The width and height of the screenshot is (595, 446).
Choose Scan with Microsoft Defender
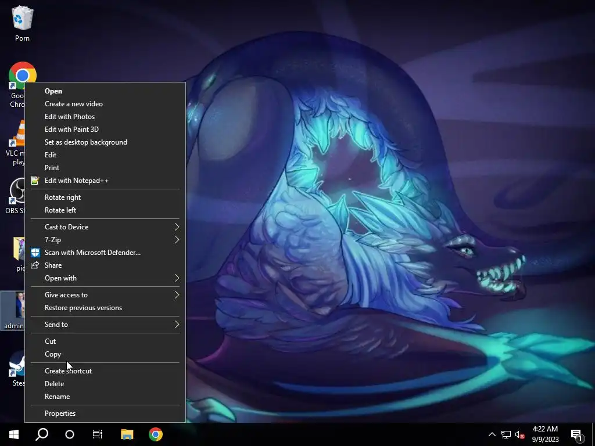(105, 253)
